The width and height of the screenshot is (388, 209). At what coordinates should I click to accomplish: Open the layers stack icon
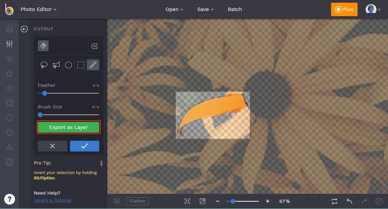pos(117,201)
